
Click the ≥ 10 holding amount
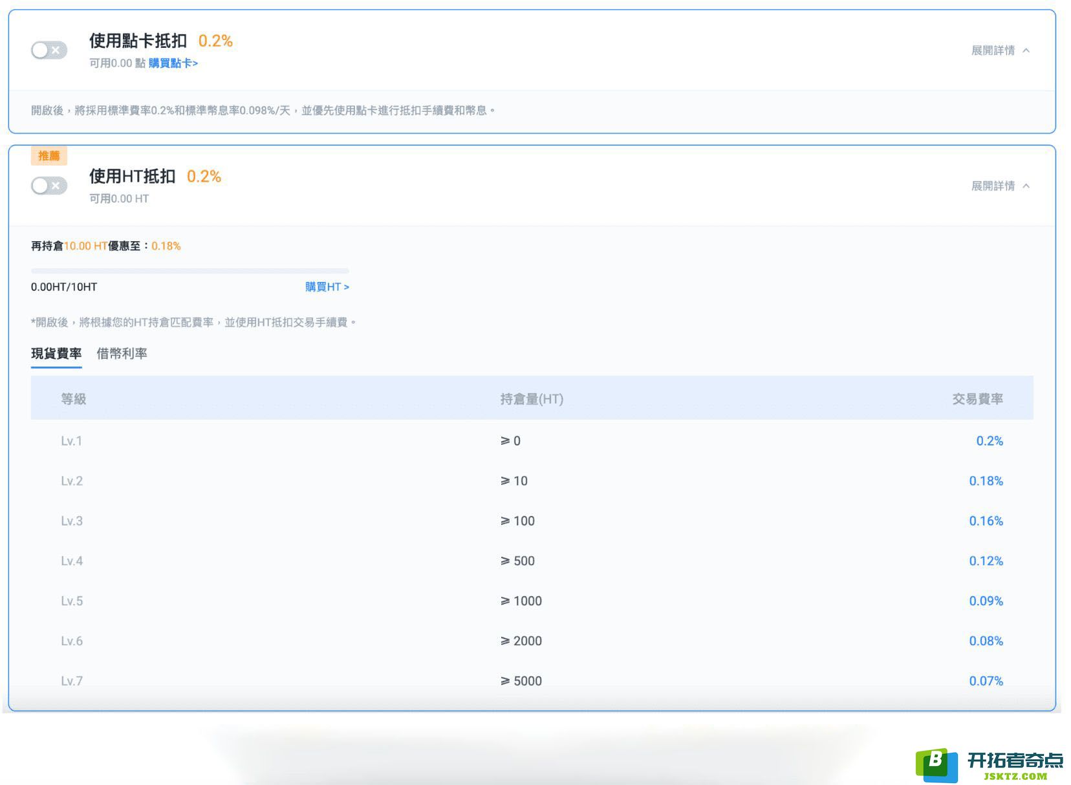[x=514, y=481]
